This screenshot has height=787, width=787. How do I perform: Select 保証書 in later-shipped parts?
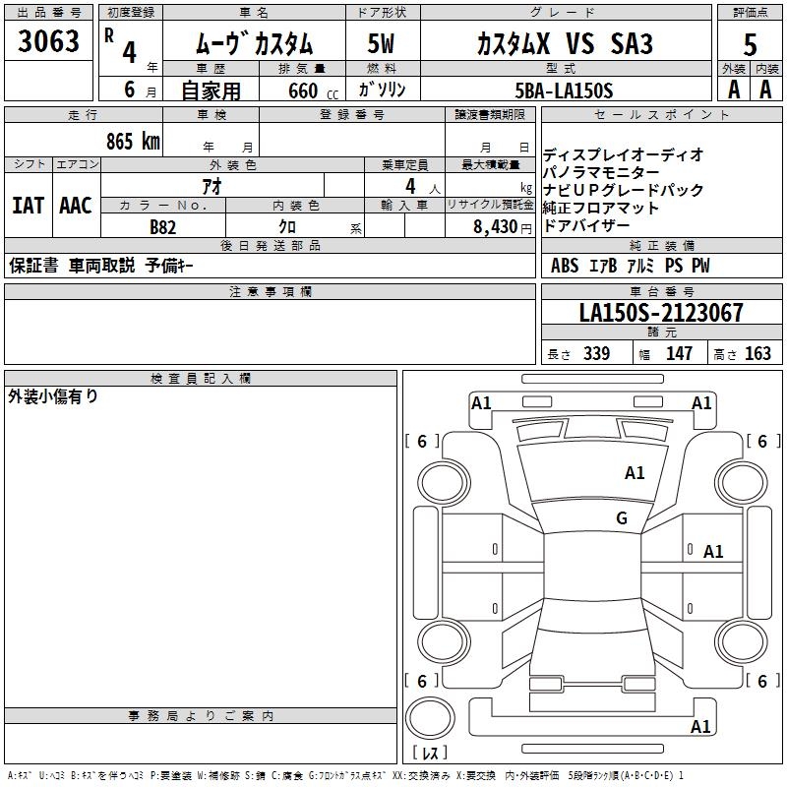pos(33,266)
